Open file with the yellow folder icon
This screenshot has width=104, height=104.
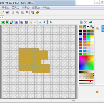pos(2,12)
